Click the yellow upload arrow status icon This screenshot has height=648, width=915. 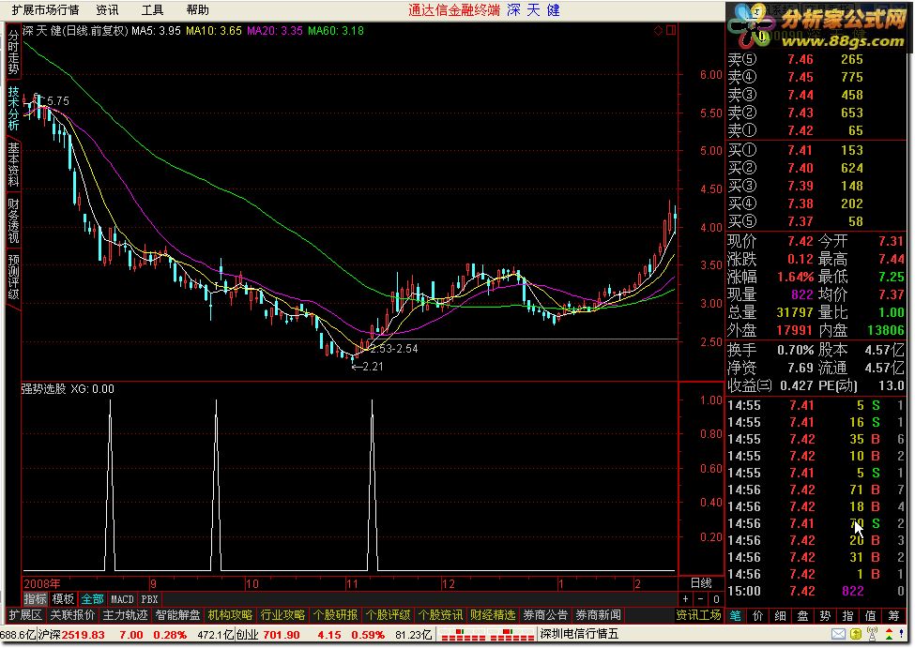click(856, 634)
